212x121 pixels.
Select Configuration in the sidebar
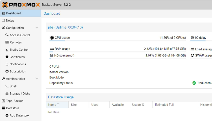pyautogui.click(x=20, y=28)
